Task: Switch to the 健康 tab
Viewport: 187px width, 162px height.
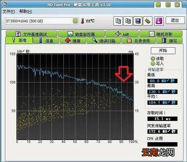Action: (x=73, y=40)
